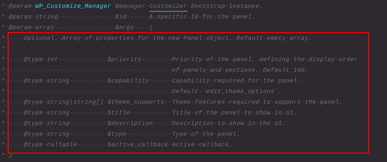Click the underlined word Customizer
Screen dimensions: 387x162
[x=168, y=6]
